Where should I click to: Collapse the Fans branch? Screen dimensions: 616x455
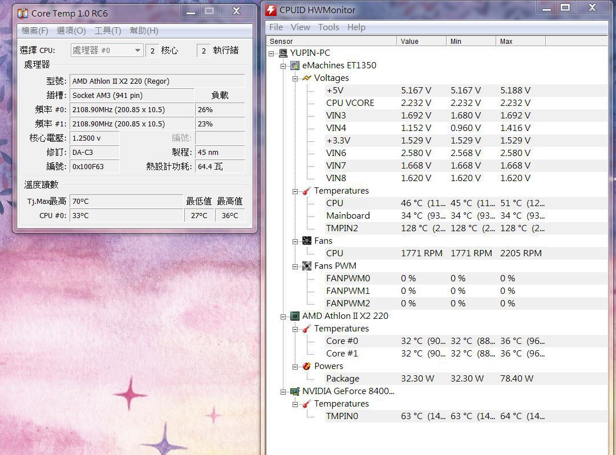[x=295, y=241]
